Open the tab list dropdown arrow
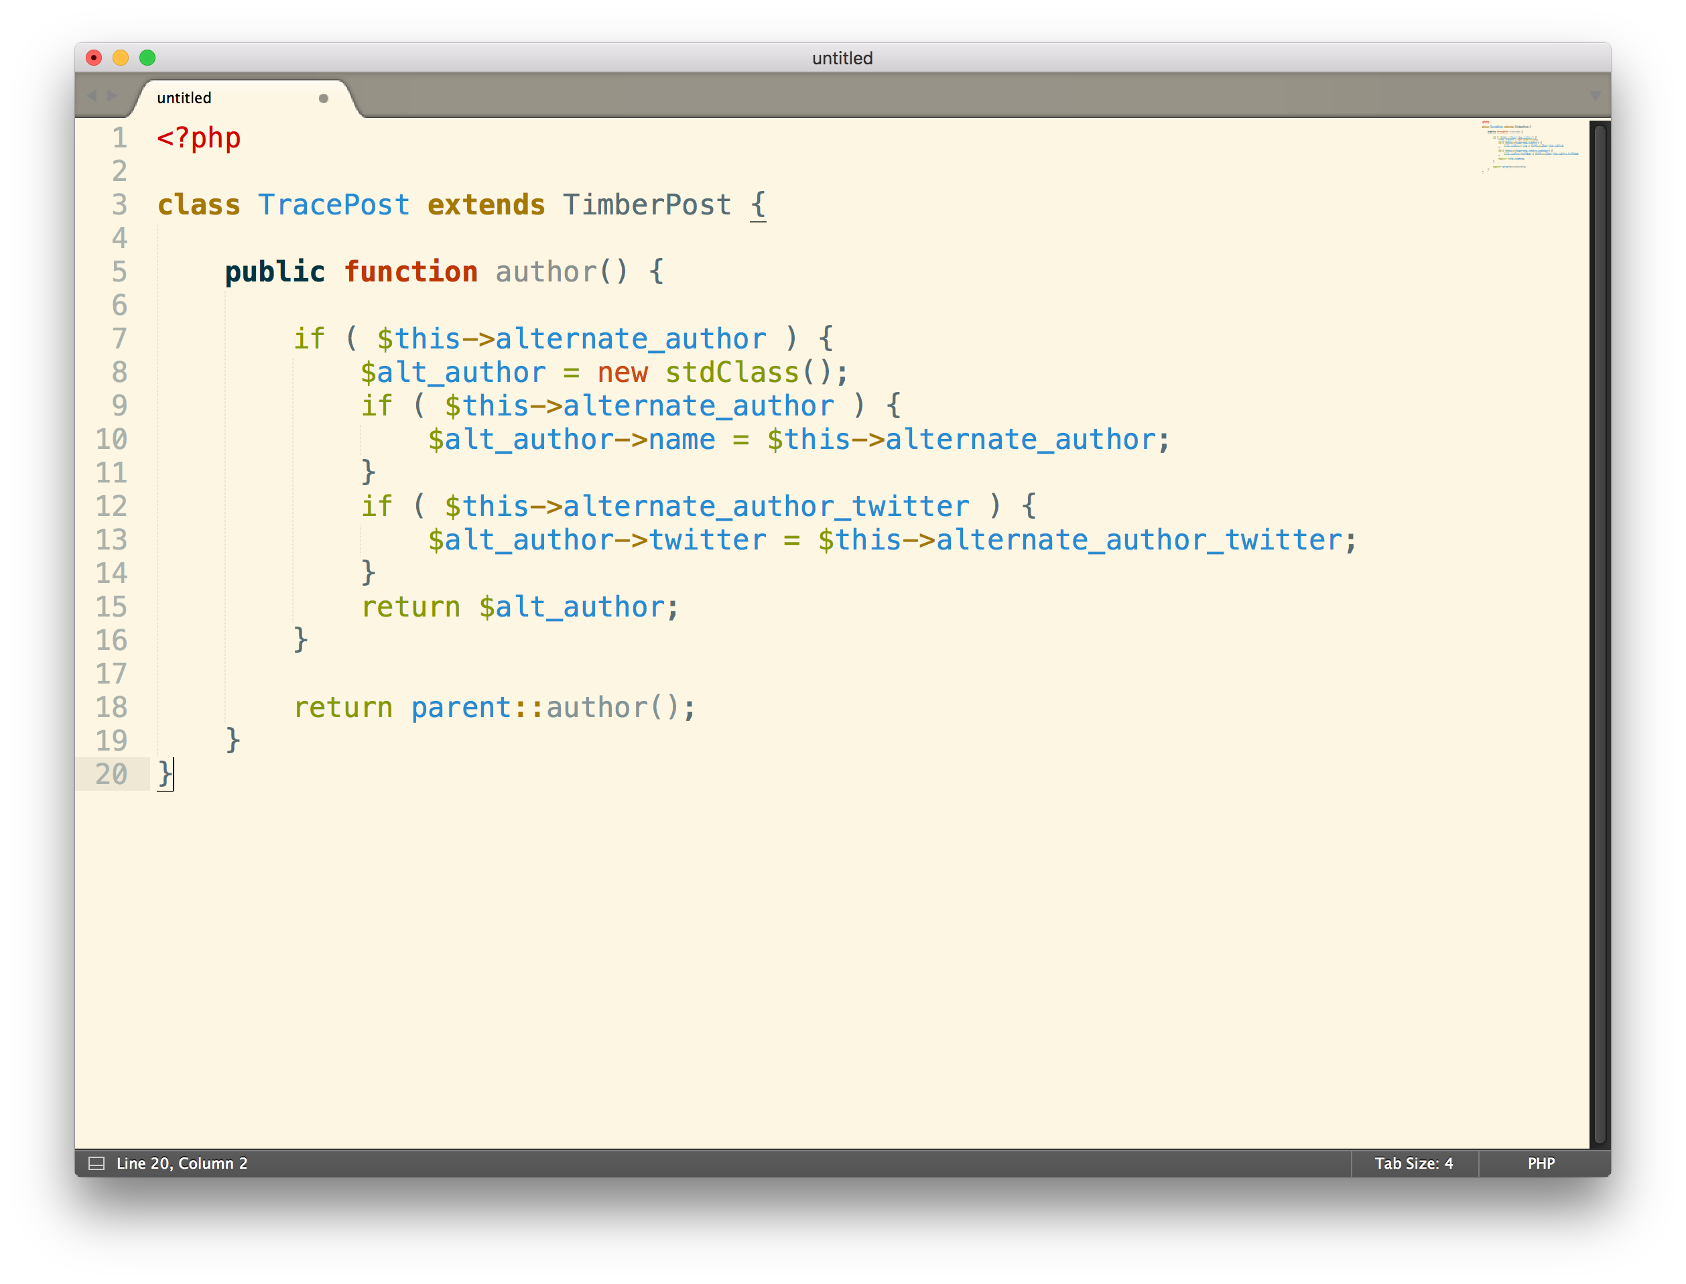1686x1284 pixels. [x=1594, y=97]
